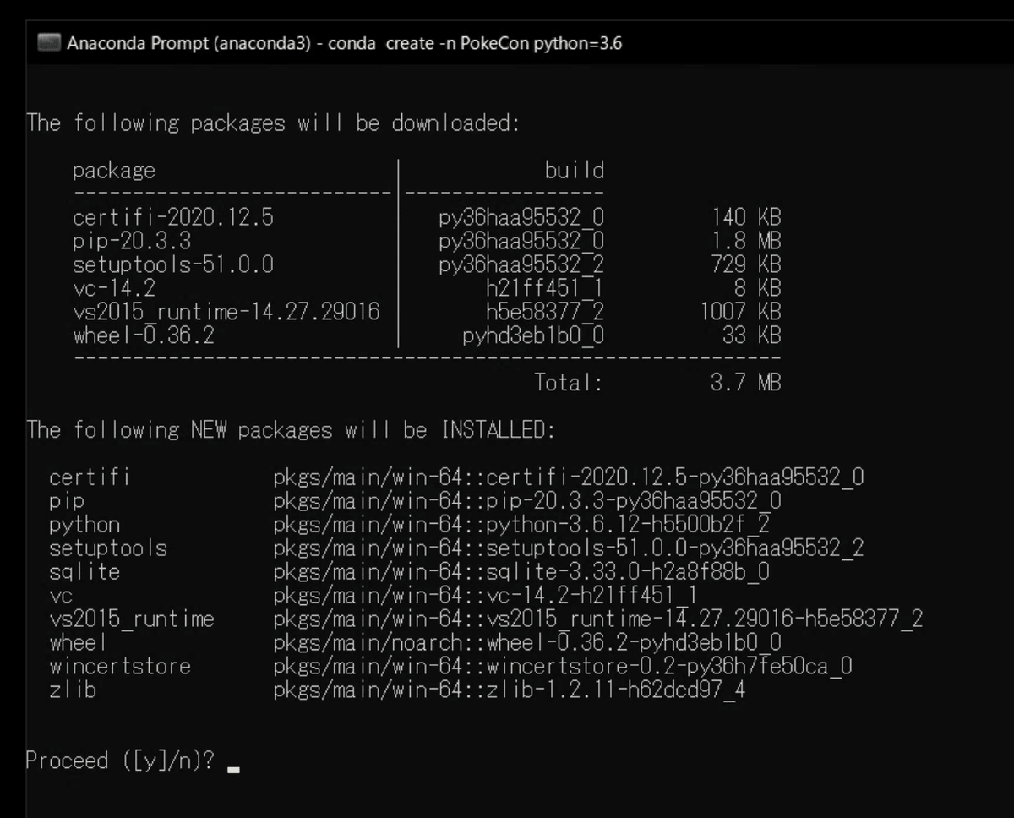Screen dimensions: 1014x818
Task: Click 'vs2015_runtime' in the install list
Action: [x=132, y=619]
